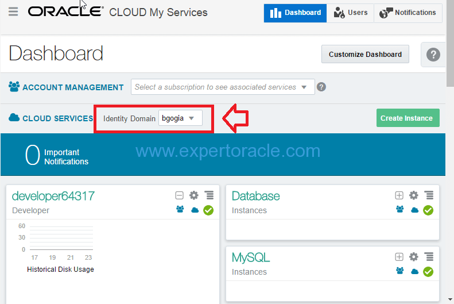This screenshot has height=304, width=454.
Task: Click cloud icon on Database card
Action: [x=414, y=210]
